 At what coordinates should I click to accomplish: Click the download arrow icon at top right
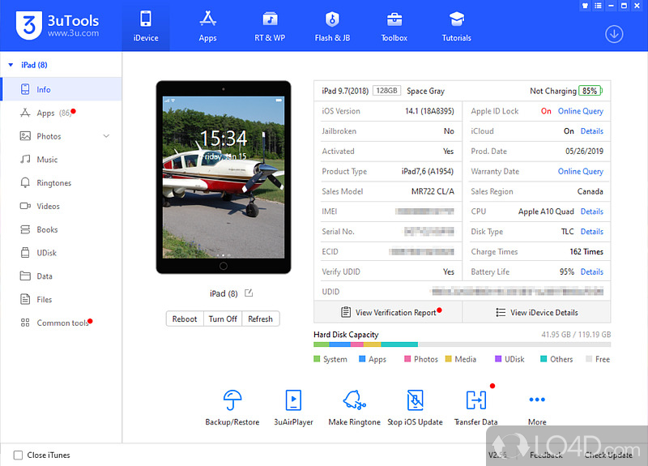tap(614, 34)
